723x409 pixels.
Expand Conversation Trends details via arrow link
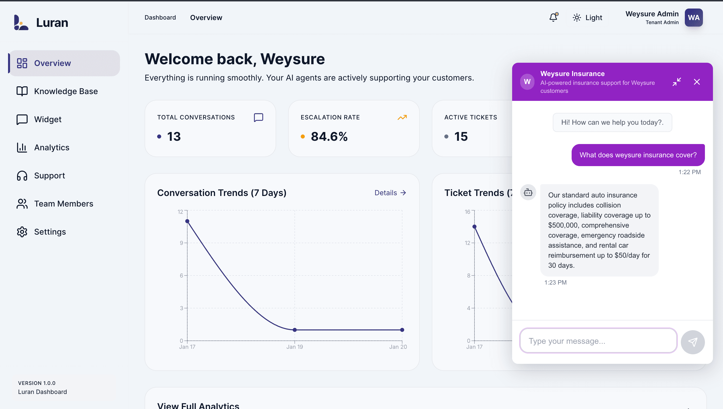pos(390,193)
